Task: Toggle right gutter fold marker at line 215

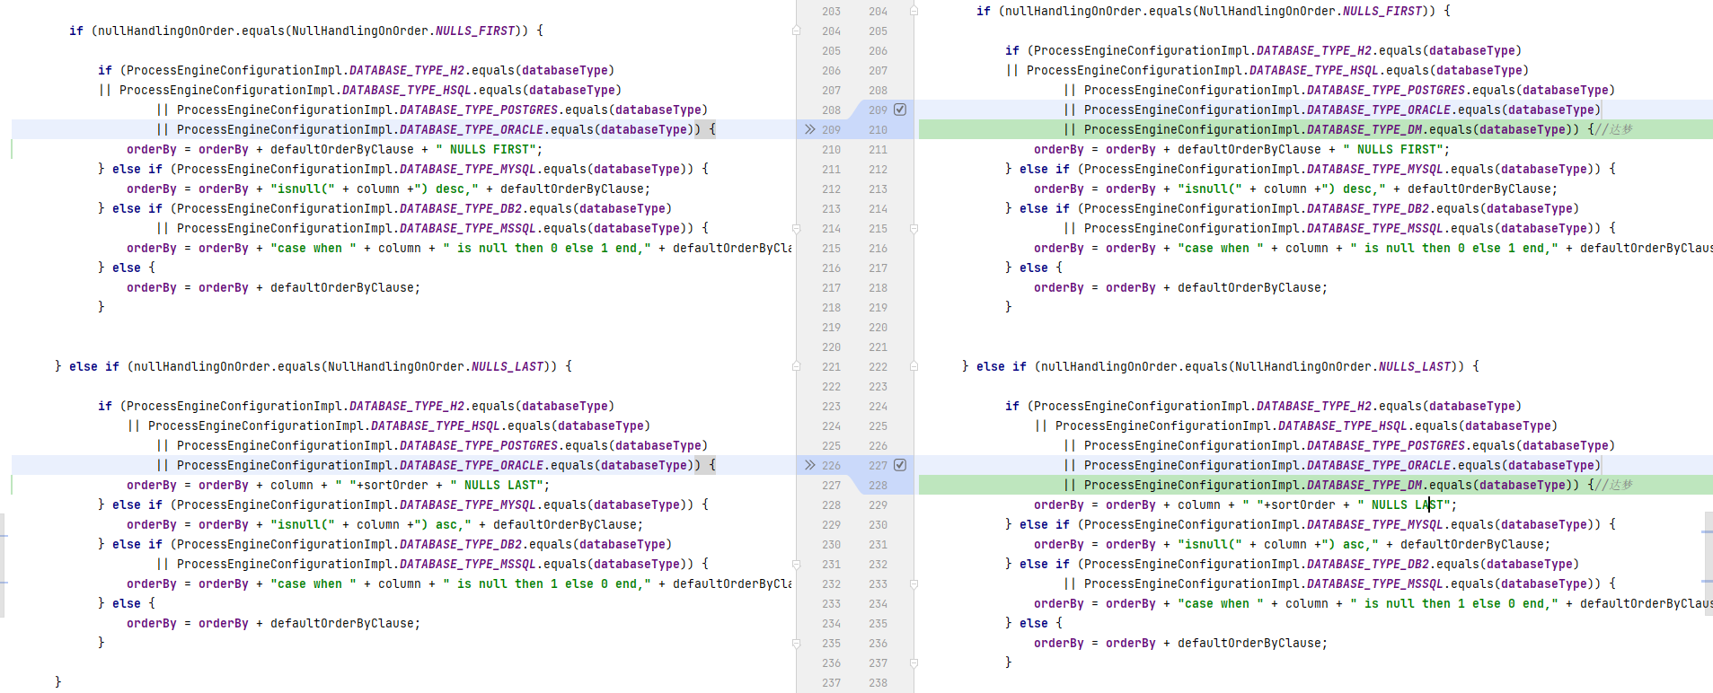Action: pyautogui.click(x=914, y=228)
